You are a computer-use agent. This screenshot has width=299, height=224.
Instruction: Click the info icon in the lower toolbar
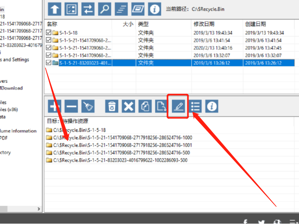tap(212, 106)
